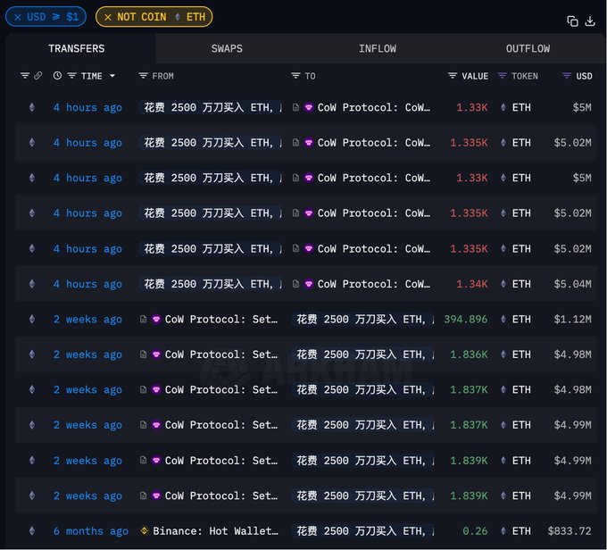Remove the USD ≥ $1 filter chip
607x550 pixels.
tap(18, 17)
